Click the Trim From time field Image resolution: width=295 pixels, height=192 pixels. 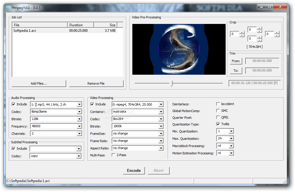tap(262, 61)
